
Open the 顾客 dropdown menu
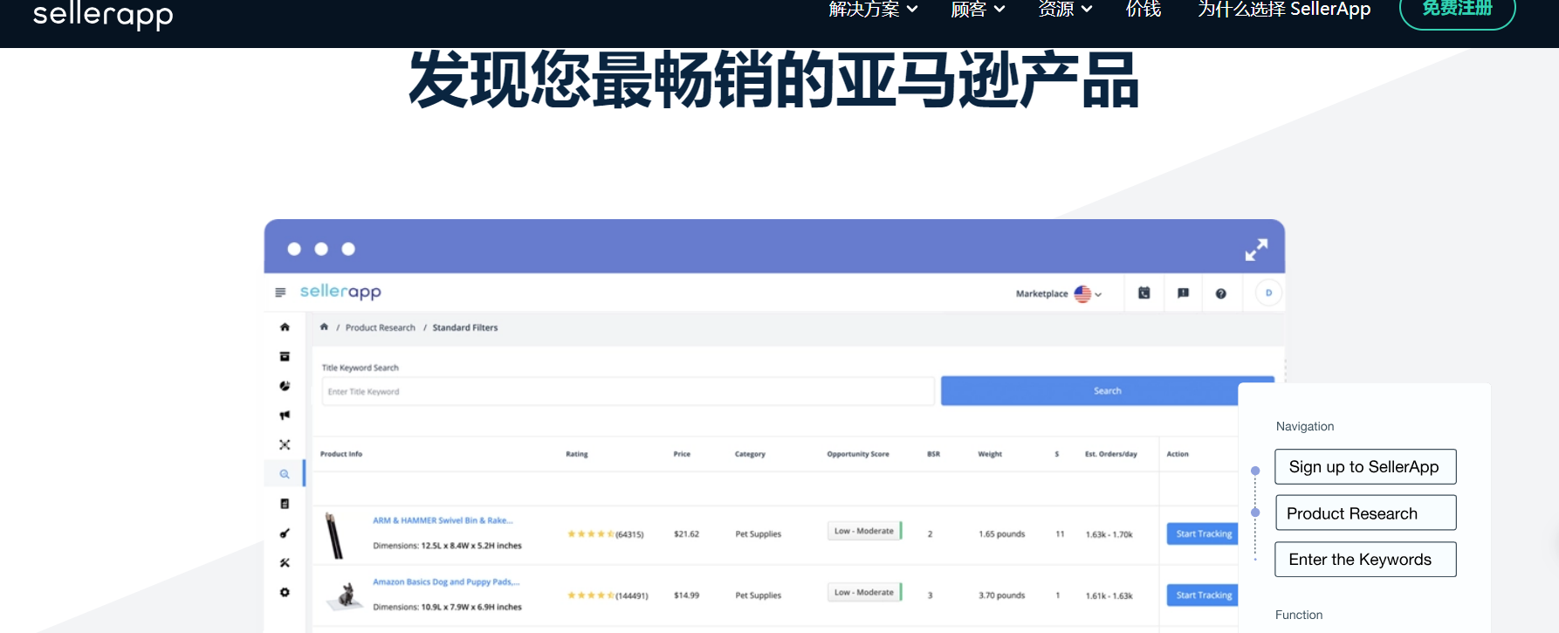(978, 9)
